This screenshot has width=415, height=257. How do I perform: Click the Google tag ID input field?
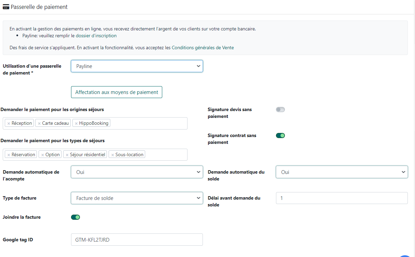[137, 240]
